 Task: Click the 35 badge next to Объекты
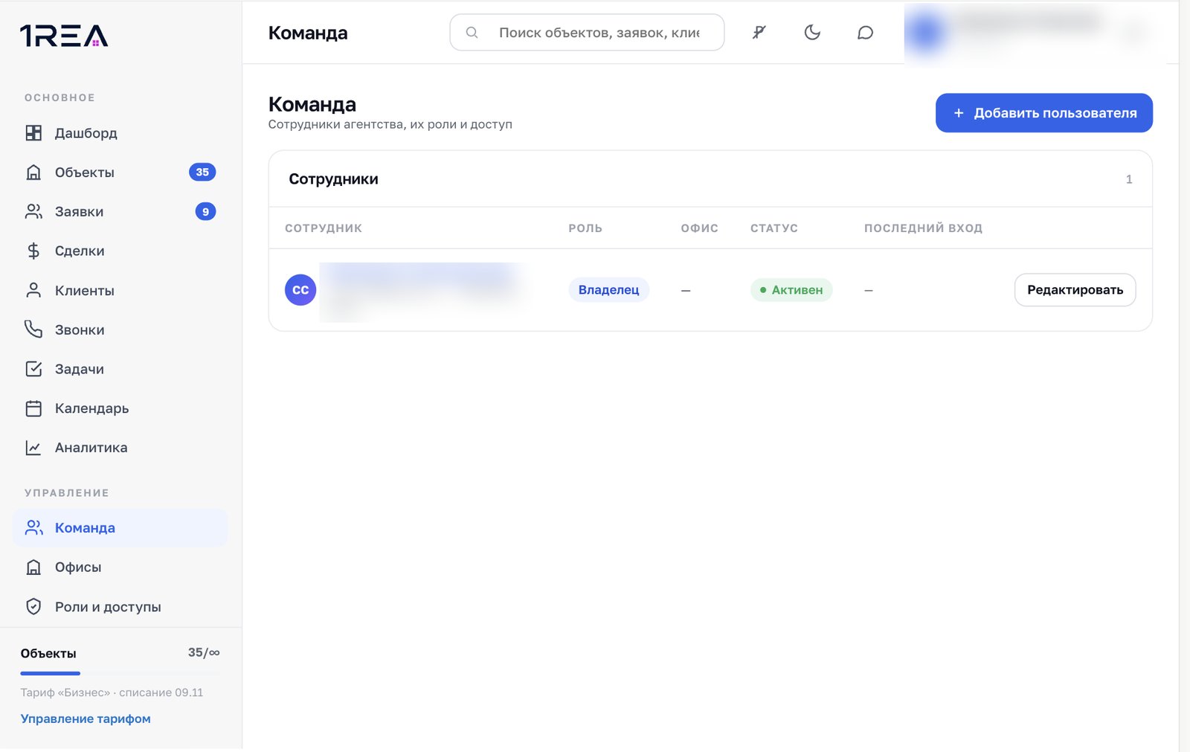coord(202,172)
